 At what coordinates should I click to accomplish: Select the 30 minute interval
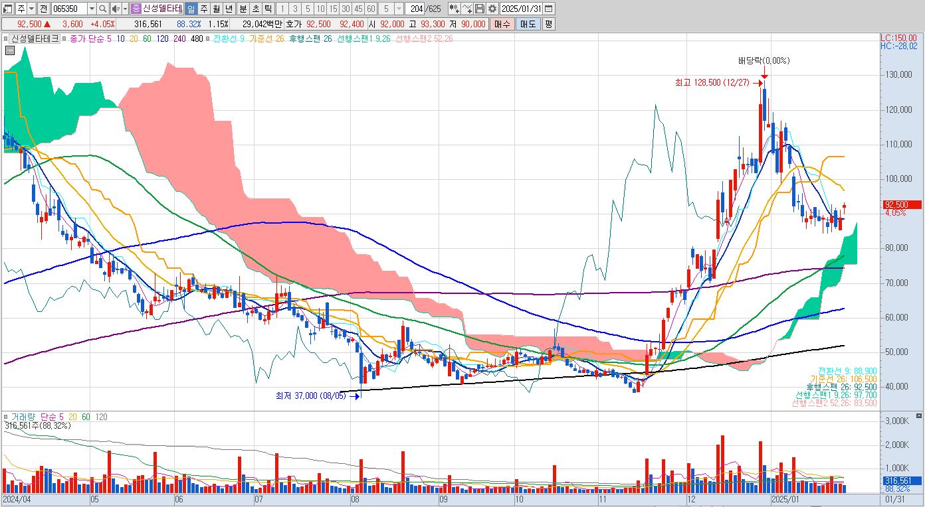pos(346,9)
